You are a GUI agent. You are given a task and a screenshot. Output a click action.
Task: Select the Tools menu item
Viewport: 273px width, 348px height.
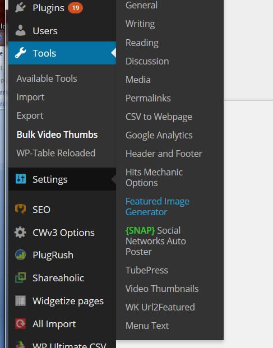[x=62, y=53]
